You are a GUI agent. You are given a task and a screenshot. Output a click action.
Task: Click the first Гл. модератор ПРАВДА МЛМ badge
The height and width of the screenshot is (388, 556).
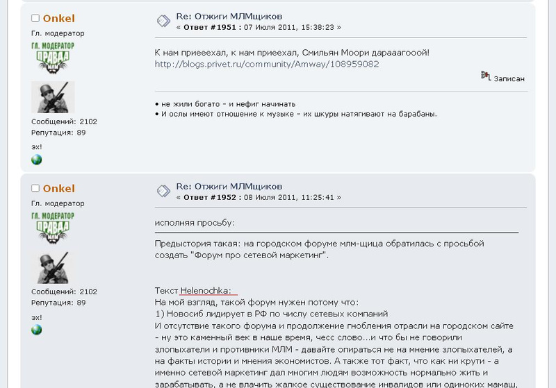53,58
